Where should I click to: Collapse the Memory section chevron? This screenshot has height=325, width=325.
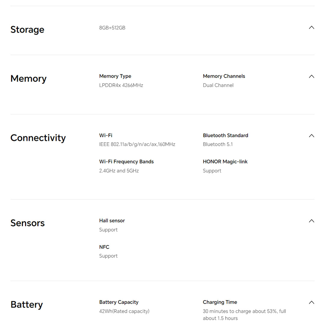point(311,76)
